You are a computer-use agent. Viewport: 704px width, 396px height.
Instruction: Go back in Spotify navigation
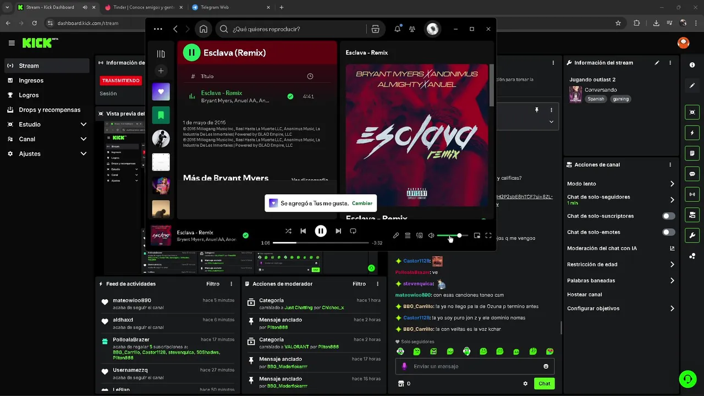pyautogui.click(x=175, y=29)
